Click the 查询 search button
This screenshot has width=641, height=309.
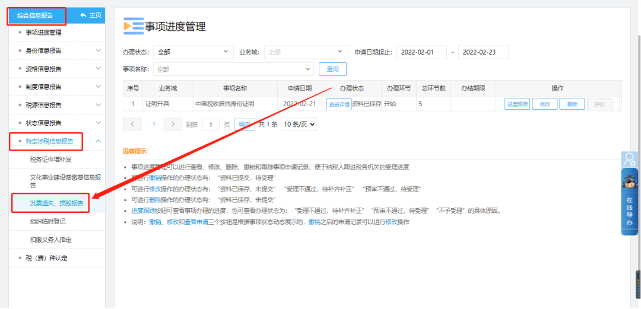tap(332, 69)
